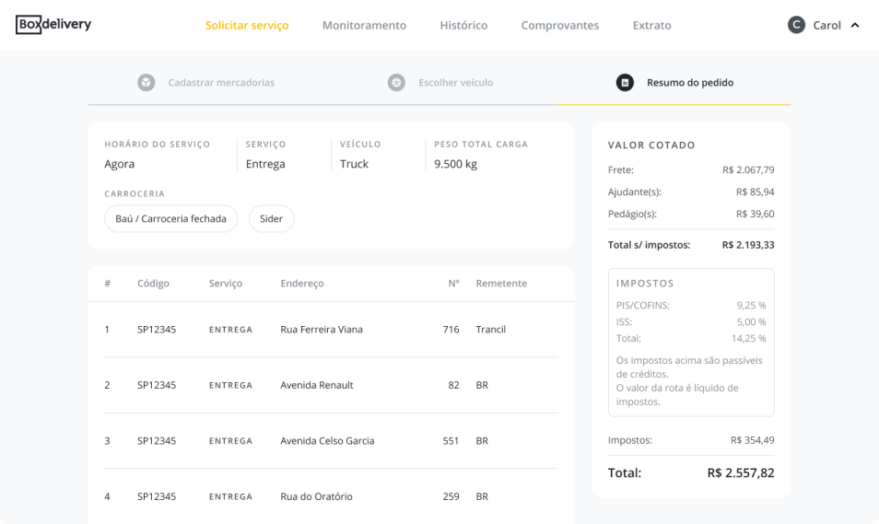Open the Extrato menu item
Viewport: 879px width, 524px height.
(651, 26)
